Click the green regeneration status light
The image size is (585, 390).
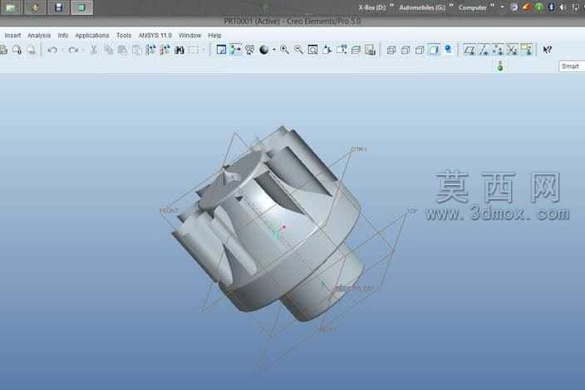(x=500, y=67)
